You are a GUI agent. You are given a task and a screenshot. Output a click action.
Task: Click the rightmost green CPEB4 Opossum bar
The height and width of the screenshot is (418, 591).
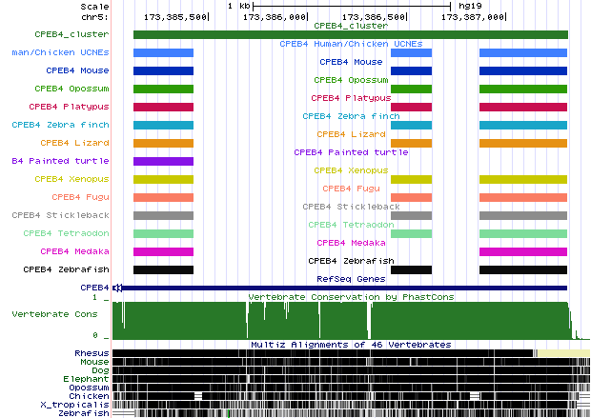click(522, 89)
